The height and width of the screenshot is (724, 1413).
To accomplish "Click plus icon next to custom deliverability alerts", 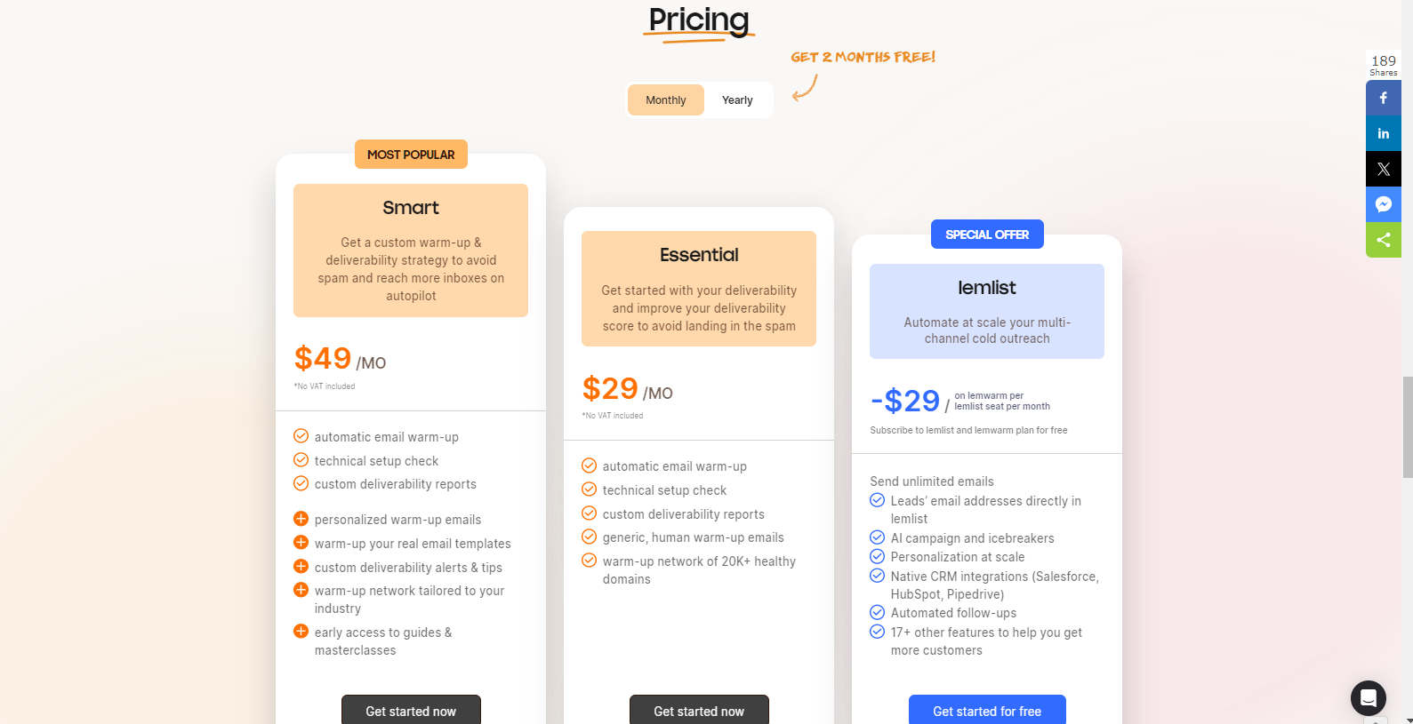I will click(x=301, y=567).
